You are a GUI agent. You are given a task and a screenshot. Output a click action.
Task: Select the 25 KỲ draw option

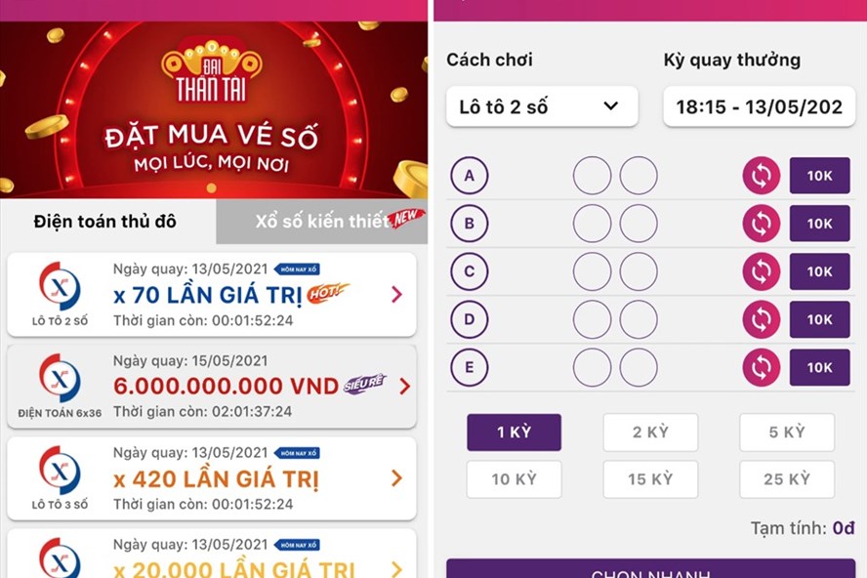[787, 479]
